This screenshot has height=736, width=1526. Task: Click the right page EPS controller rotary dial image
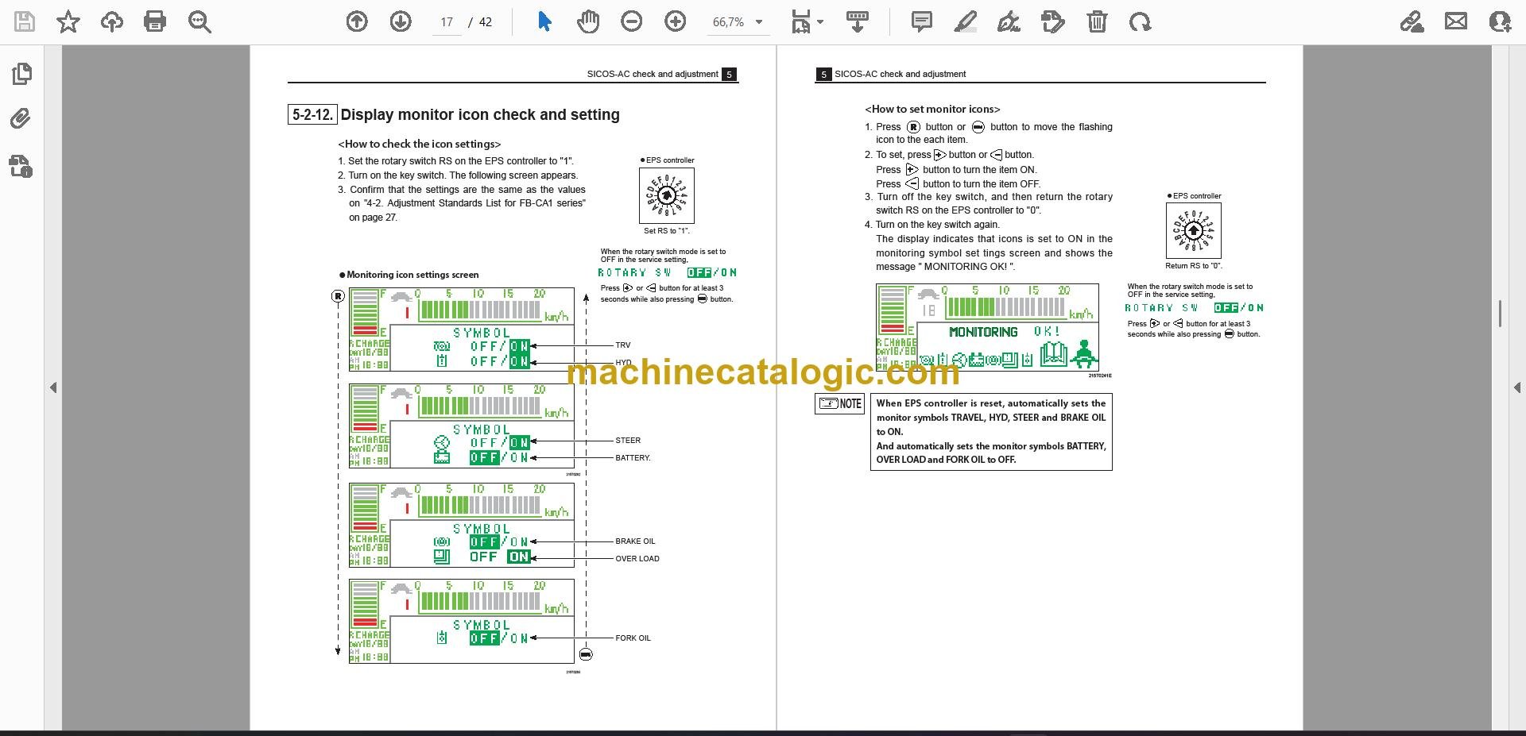click(x=1194, y=230)
